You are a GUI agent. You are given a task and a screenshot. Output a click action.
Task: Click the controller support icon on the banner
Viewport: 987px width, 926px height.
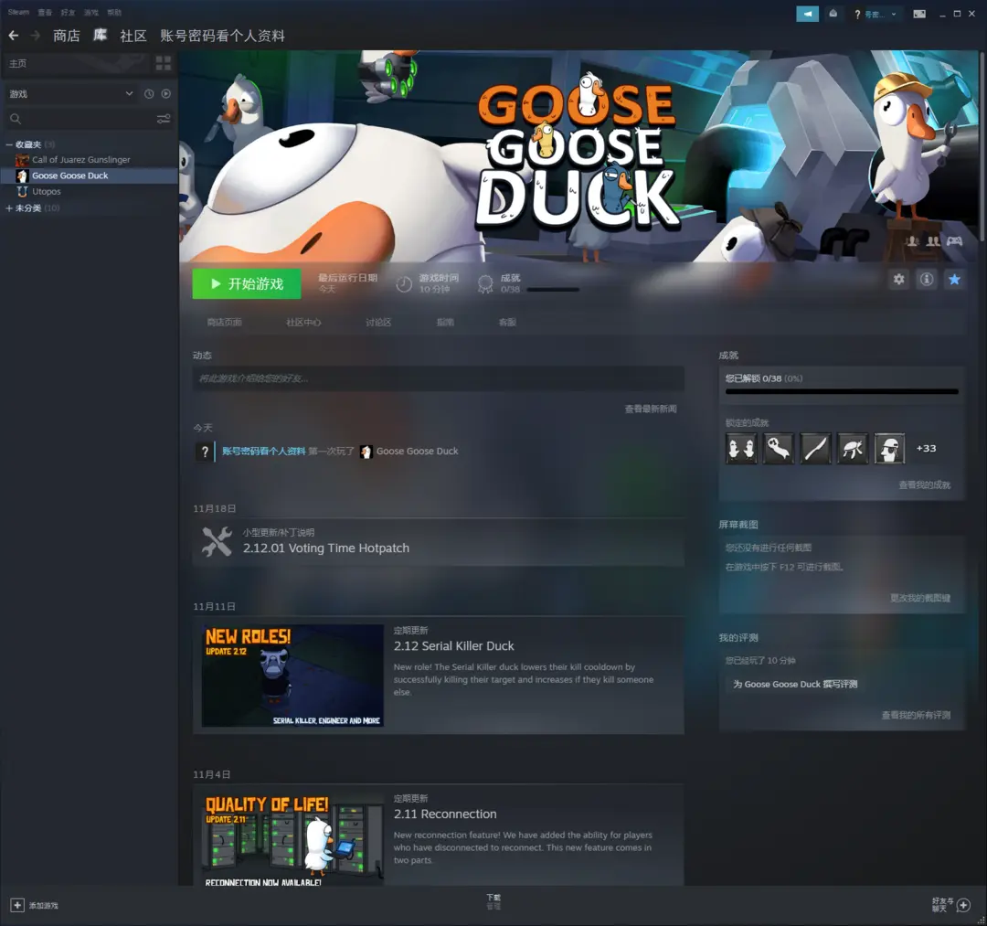[x=955, y=241]
